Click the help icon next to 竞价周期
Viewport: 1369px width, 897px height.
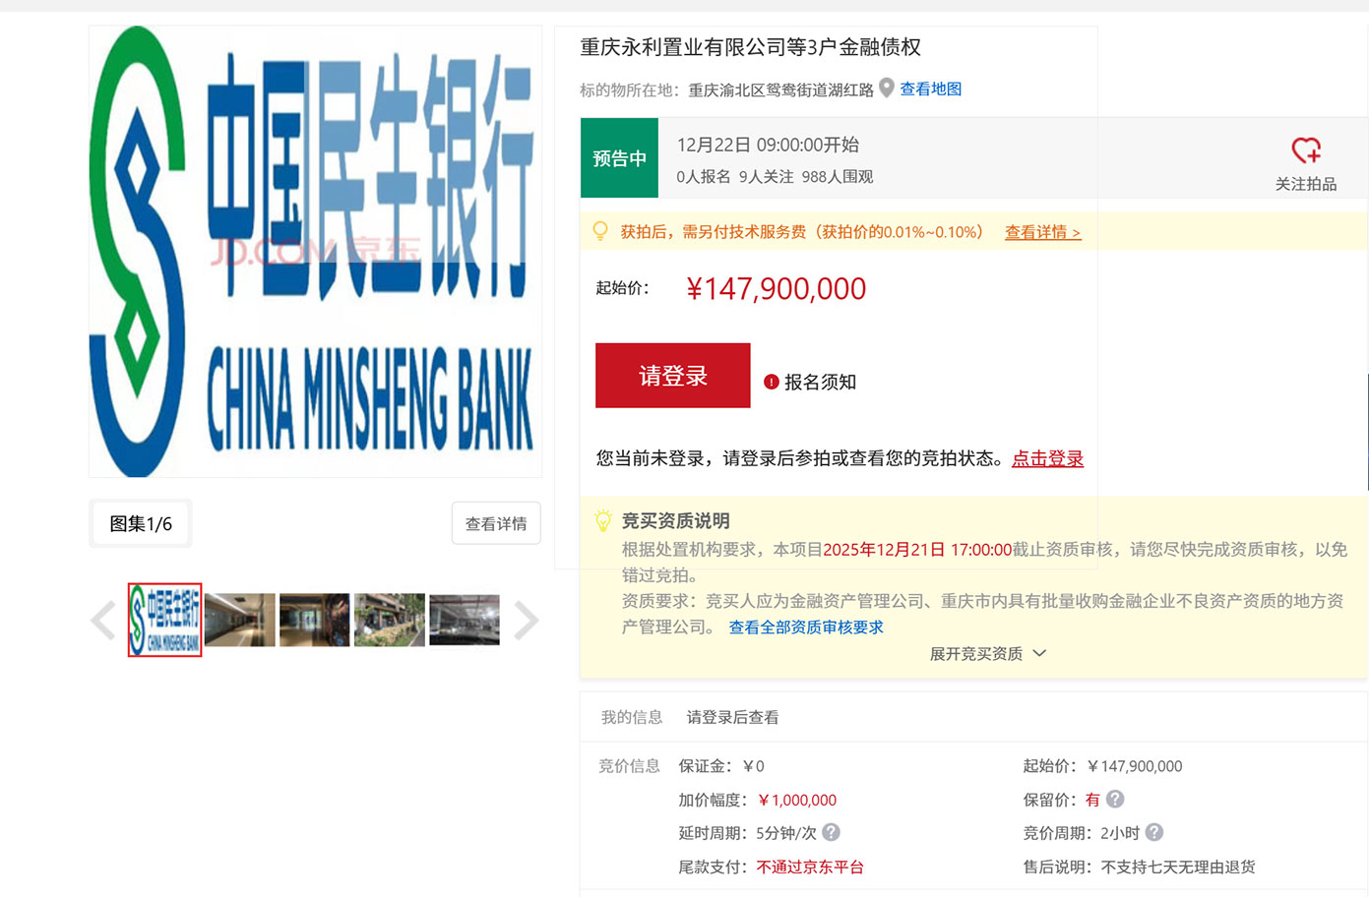pos(1154,832)
